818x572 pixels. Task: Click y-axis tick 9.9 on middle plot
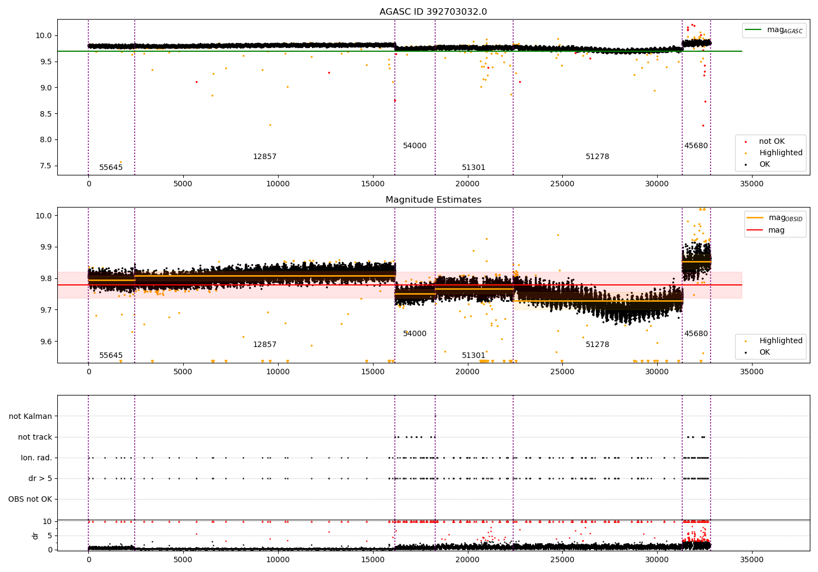point(46,247)
